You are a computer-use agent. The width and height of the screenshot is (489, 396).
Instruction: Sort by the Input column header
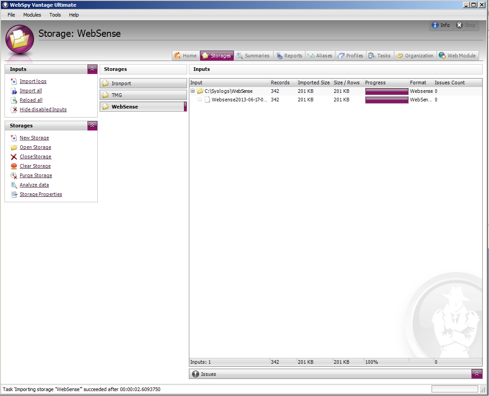pyautogui.click(x=230, y=83)
